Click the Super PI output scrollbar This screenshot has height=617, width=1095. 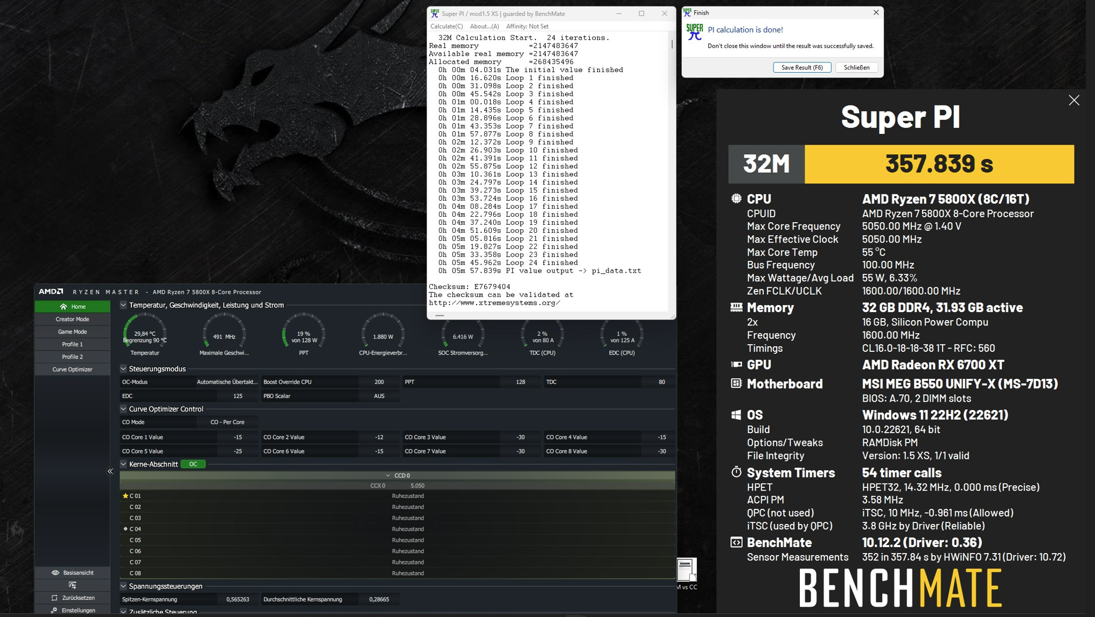[x=672, y=44]
